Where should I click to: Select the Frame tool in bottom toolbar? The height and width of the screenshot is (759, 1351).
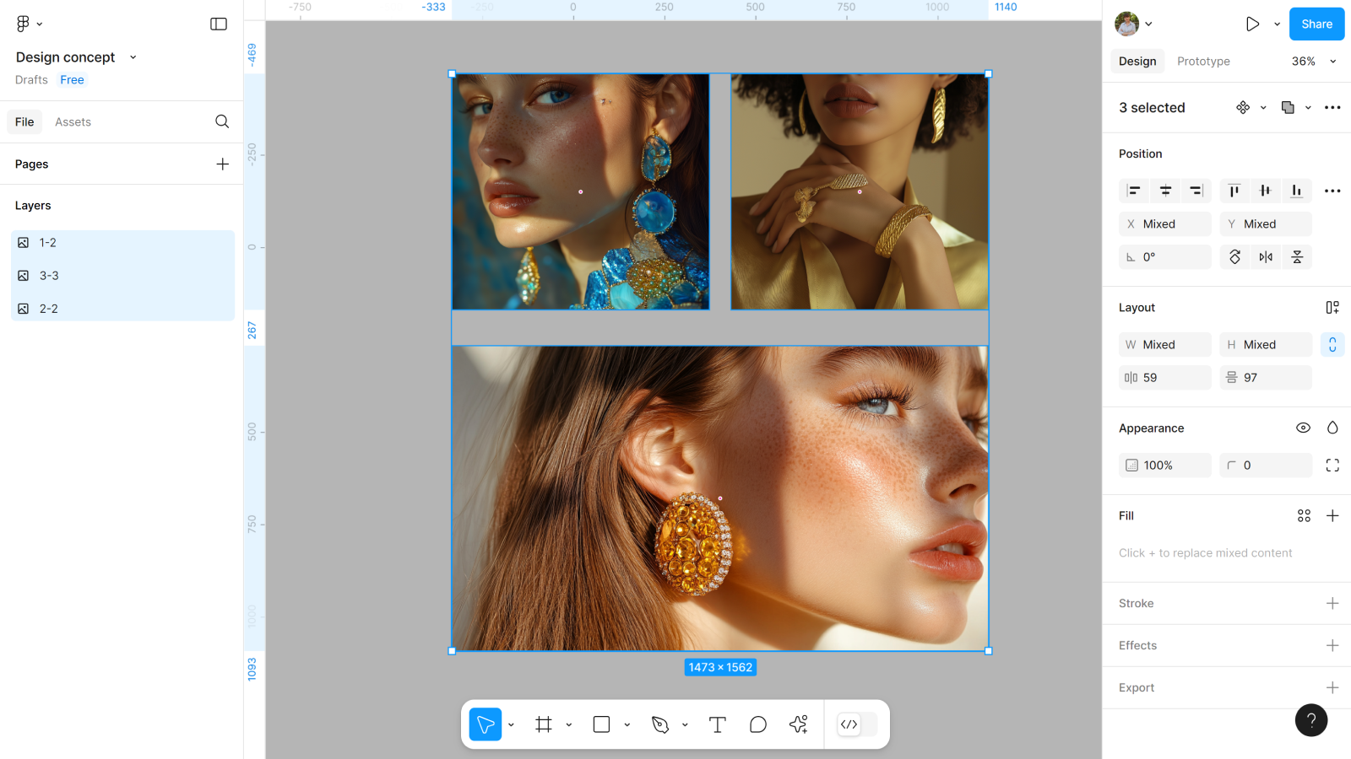pos(544,724)
